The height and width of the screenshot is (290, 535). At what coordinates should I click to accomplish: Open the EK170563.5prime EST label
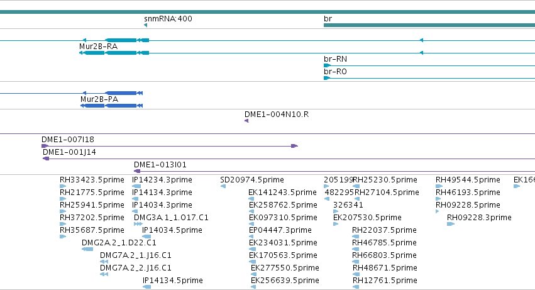(283, 255)
